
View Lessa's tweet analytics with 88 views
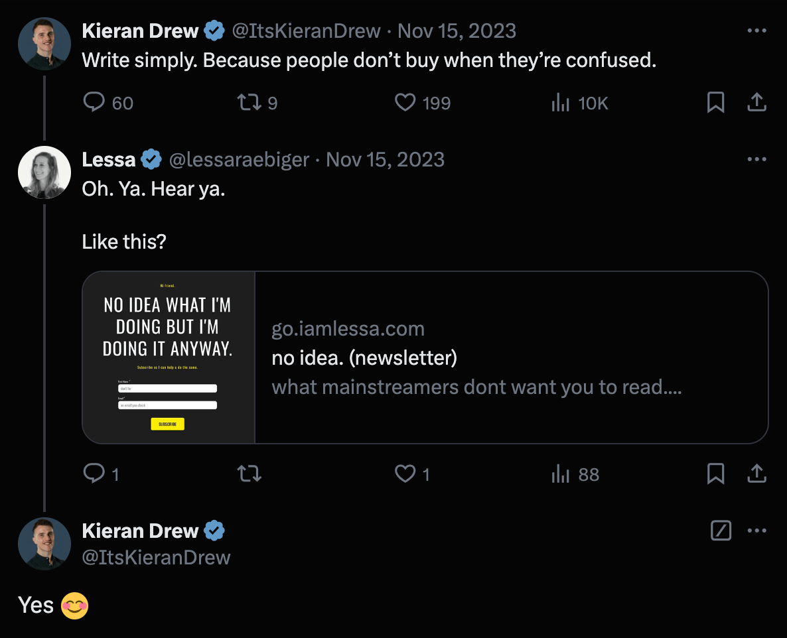575,474
